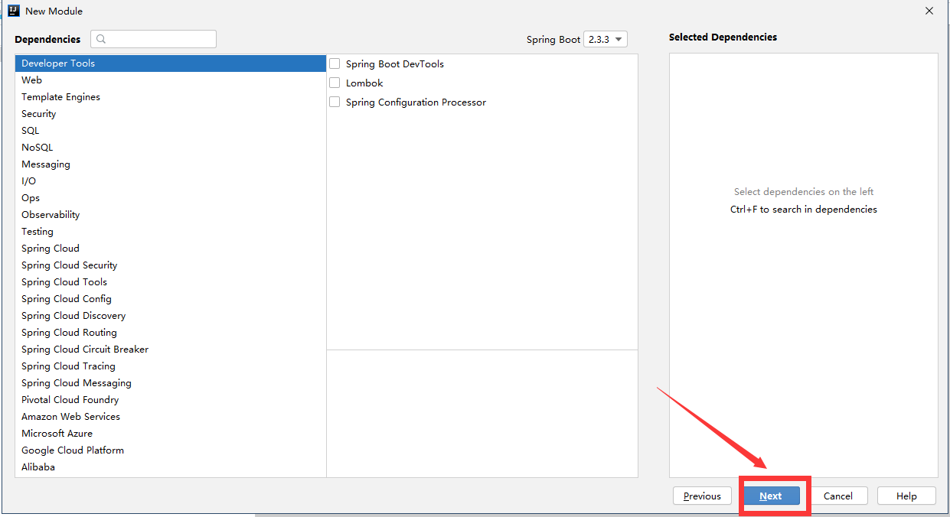Enable Spring Boot DevTools checkbox
The image size is (950, 517).
click(335, 64)
